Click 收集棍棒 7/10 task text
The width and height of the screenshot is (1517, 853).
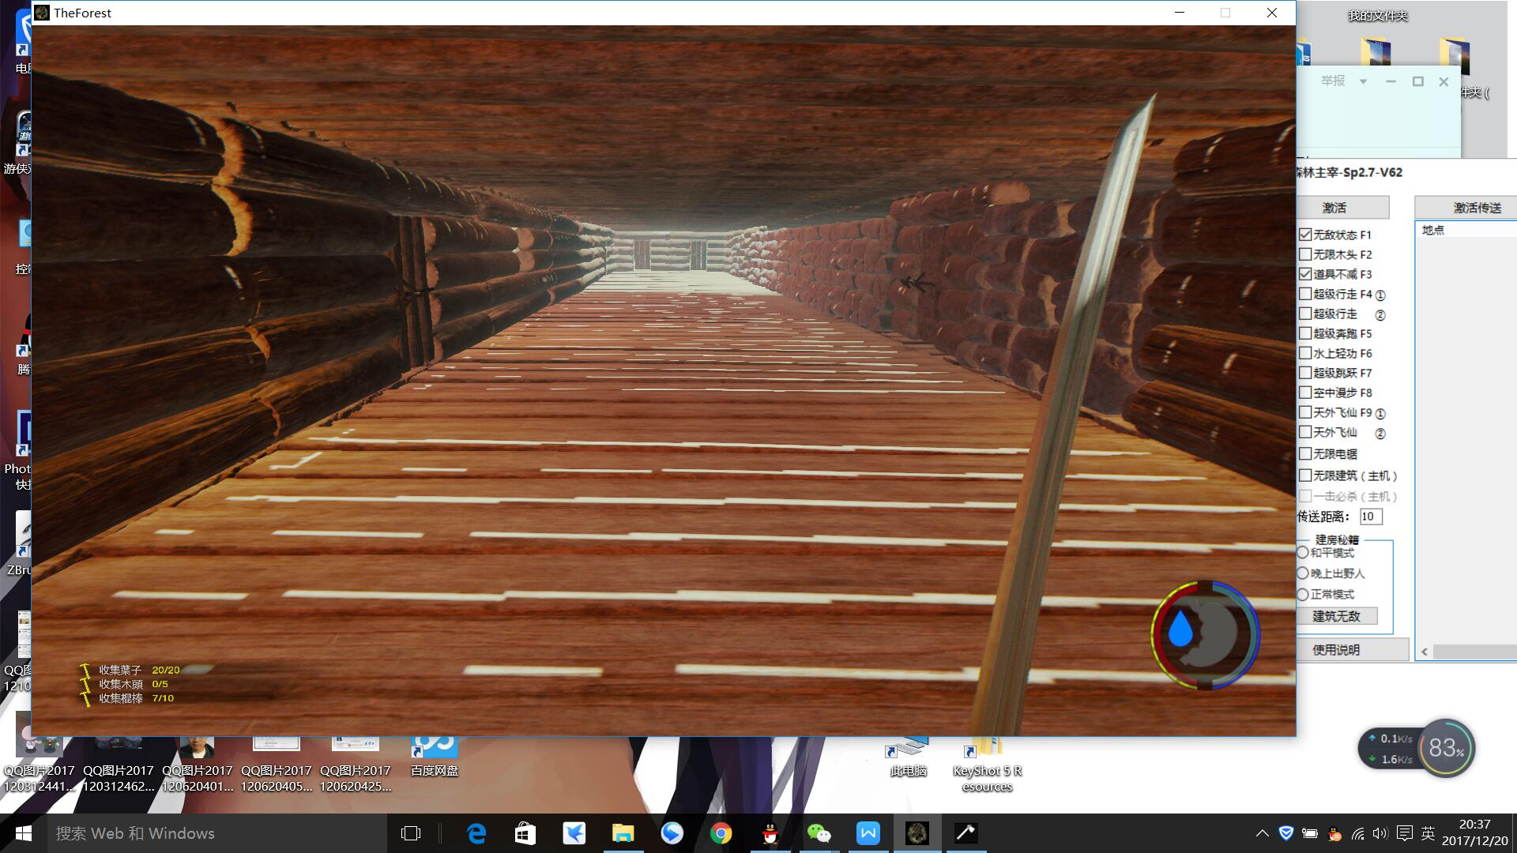tap(135, 698)
